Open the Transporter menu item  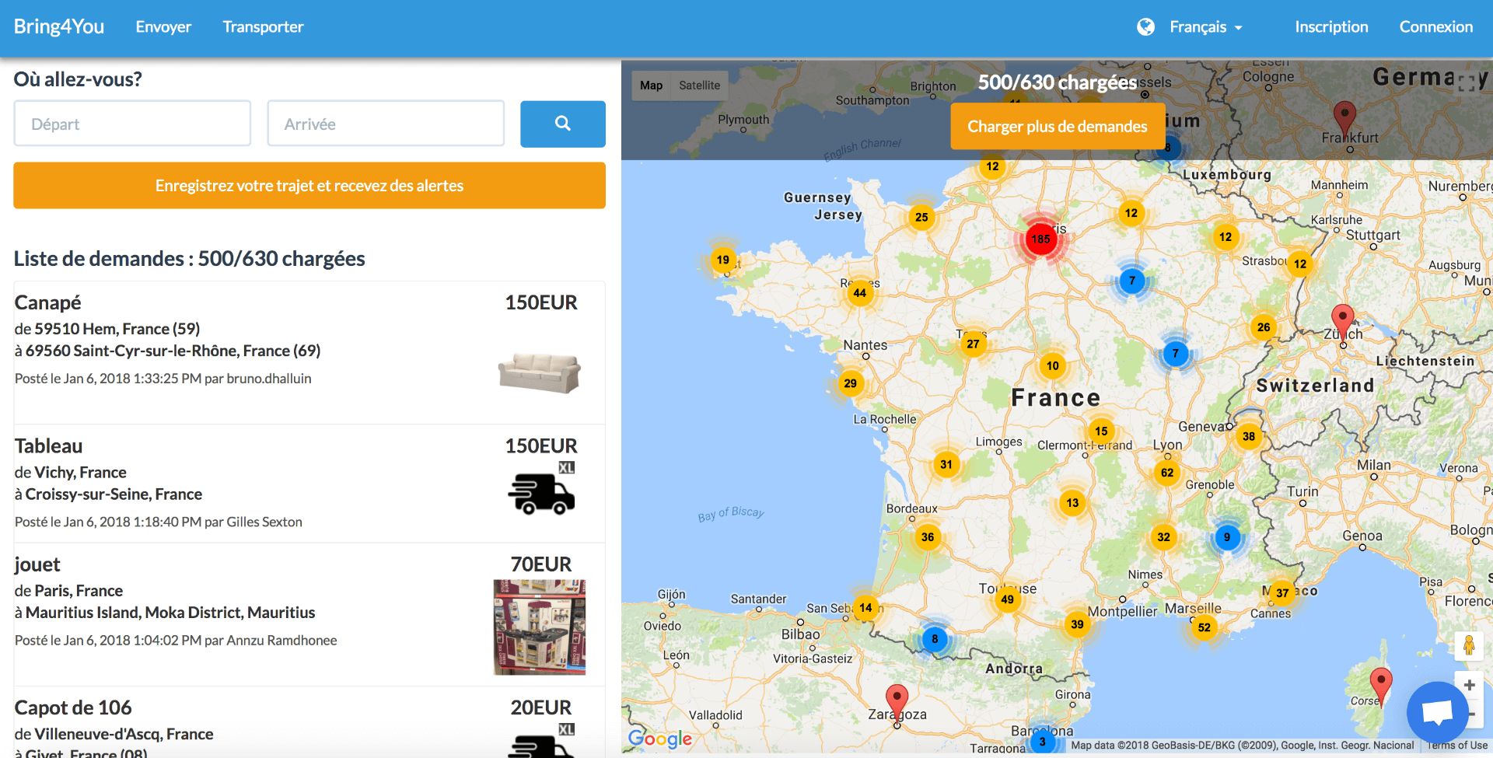263,27
